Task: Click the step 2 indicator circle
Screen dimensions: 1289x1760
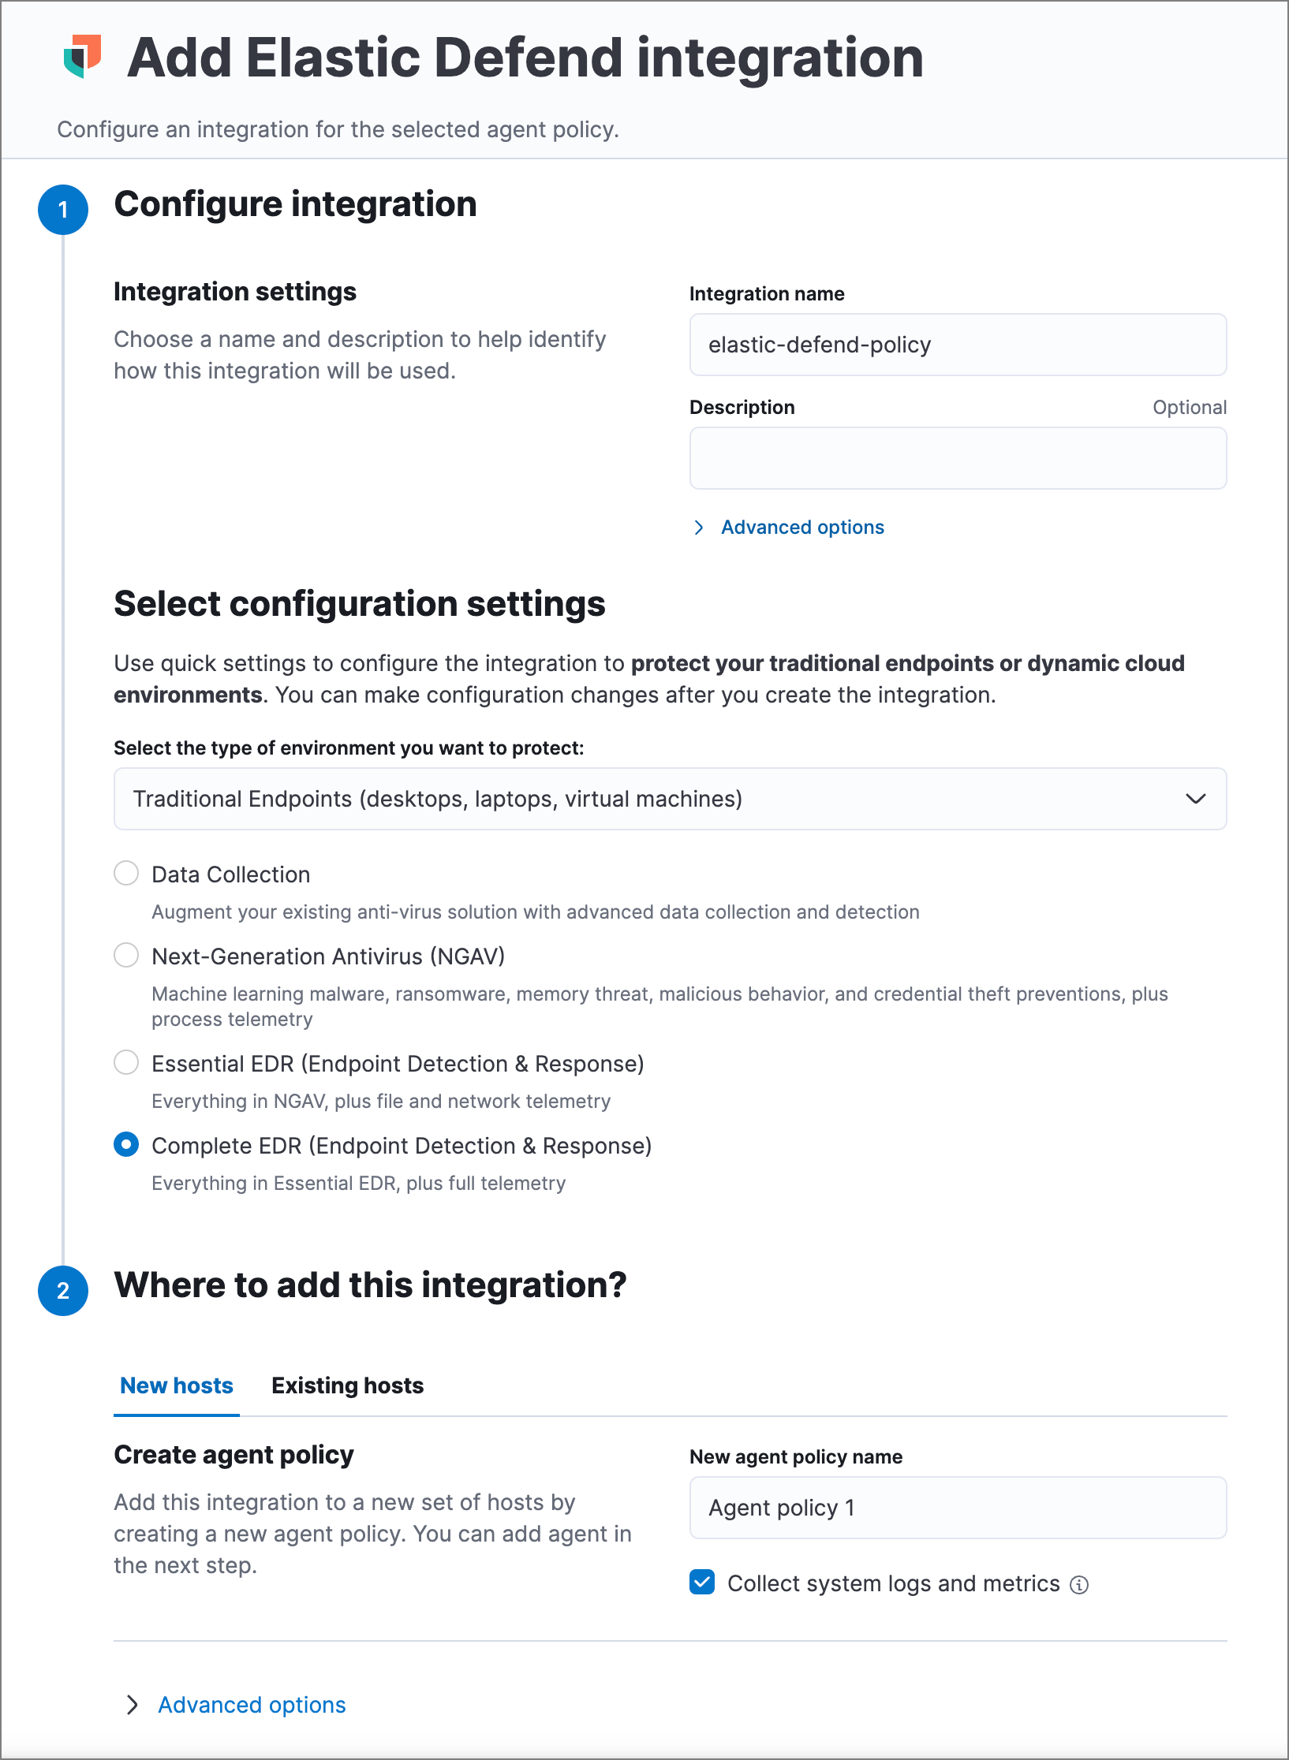Action: tap(63, 1291)
